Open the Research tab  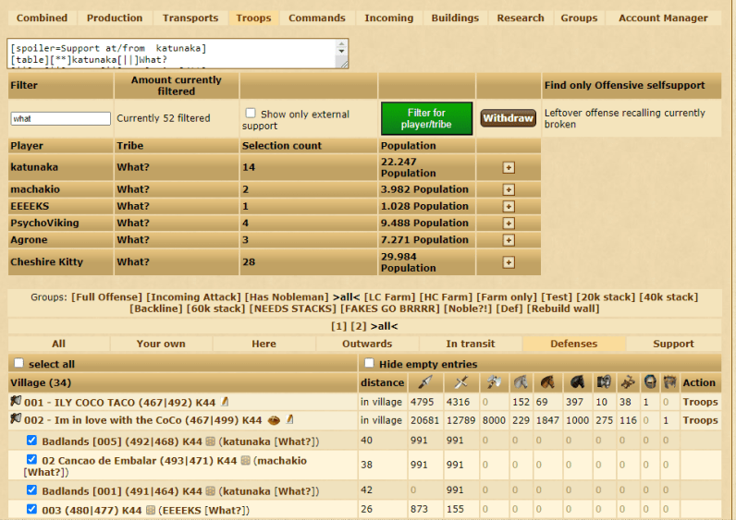click(521, 18)
